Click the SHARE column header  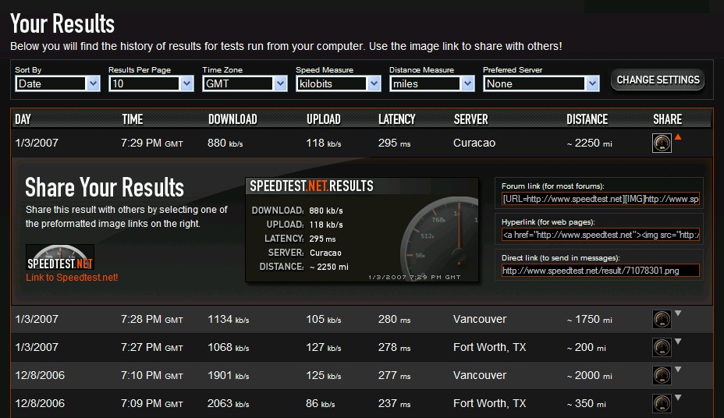point(668,119)
